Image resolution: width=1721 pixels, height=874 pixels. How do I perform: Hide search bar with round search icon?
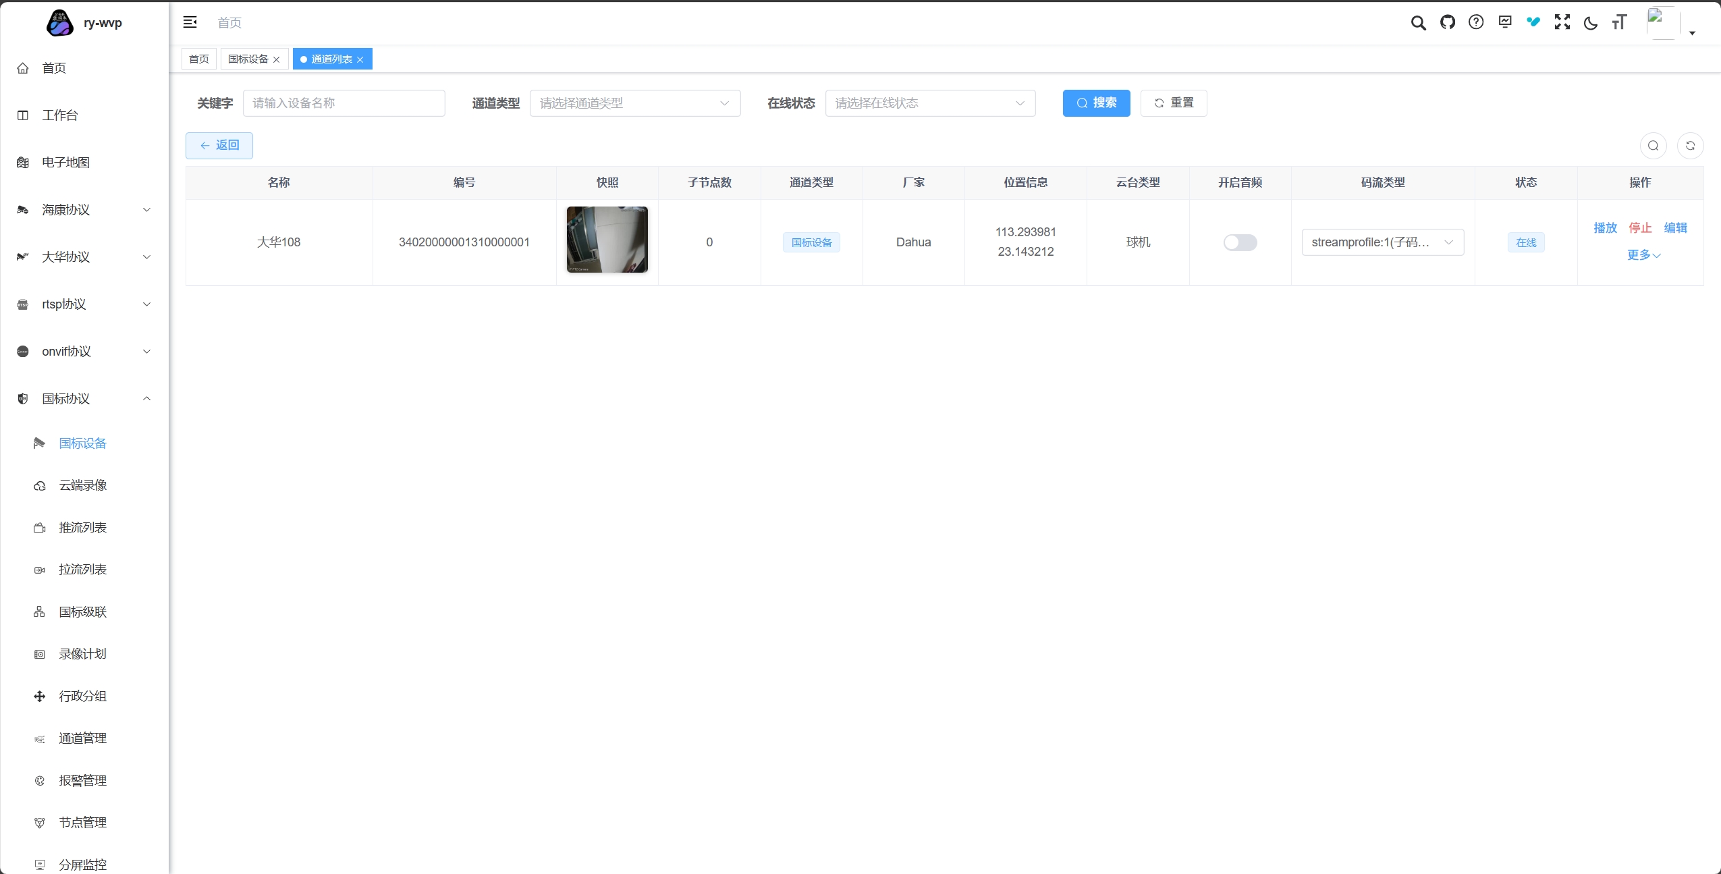tap(1653, 146)
